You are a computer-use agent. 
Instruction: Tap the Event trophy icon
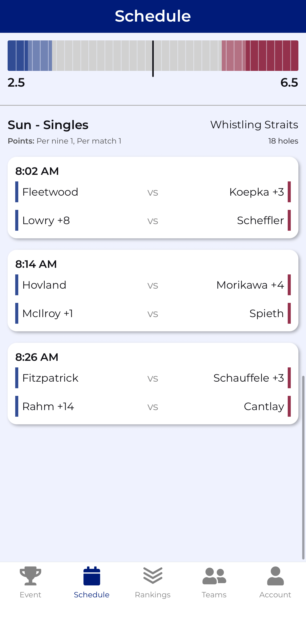click(x=30, y=576)
